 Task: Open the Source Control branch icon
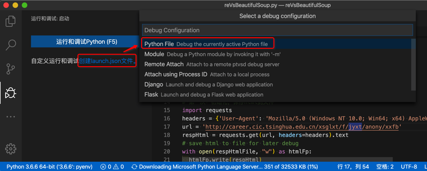coord(11,69)
